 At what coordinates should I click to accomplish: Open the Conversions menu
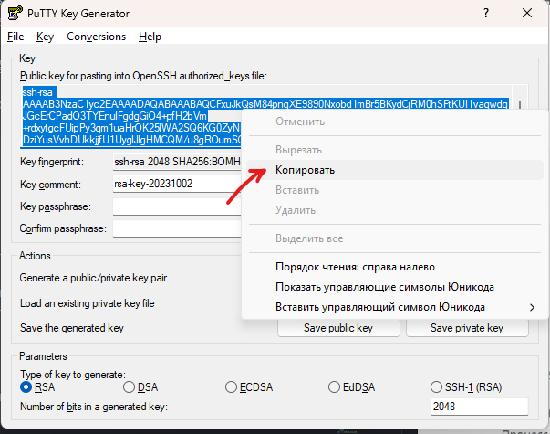(96, 37)
